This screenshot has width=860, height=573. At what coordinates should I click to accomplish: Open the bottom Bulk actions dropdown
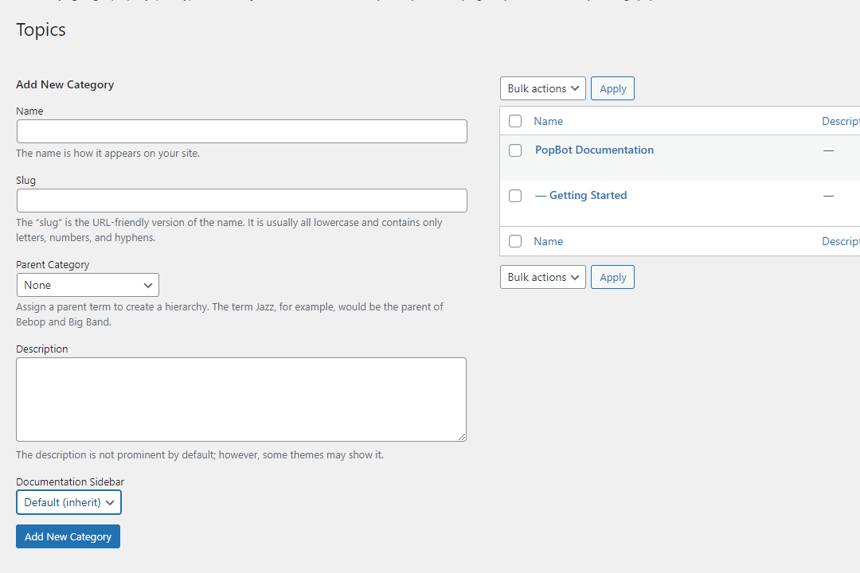coord(543,277)
